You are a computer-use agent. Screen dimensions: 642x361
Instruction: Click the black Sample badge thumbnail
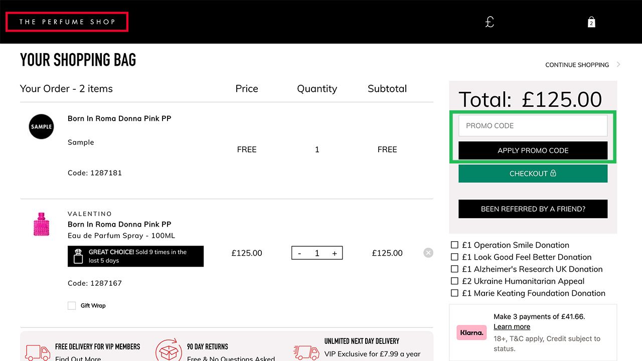point(42,126)
